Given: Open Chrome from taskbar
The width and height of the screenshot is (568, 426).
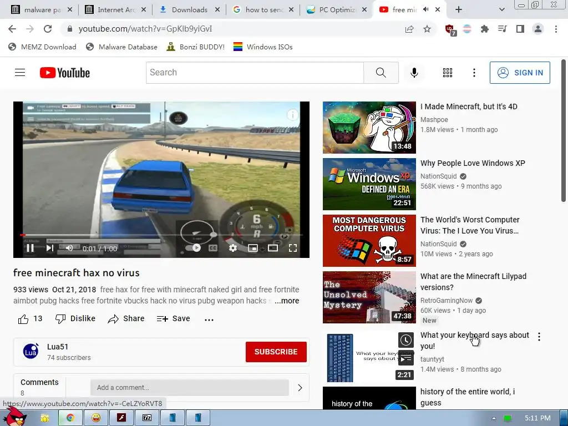Looking at the screenshot, I should pyautogui.click(x=70, y=418).
